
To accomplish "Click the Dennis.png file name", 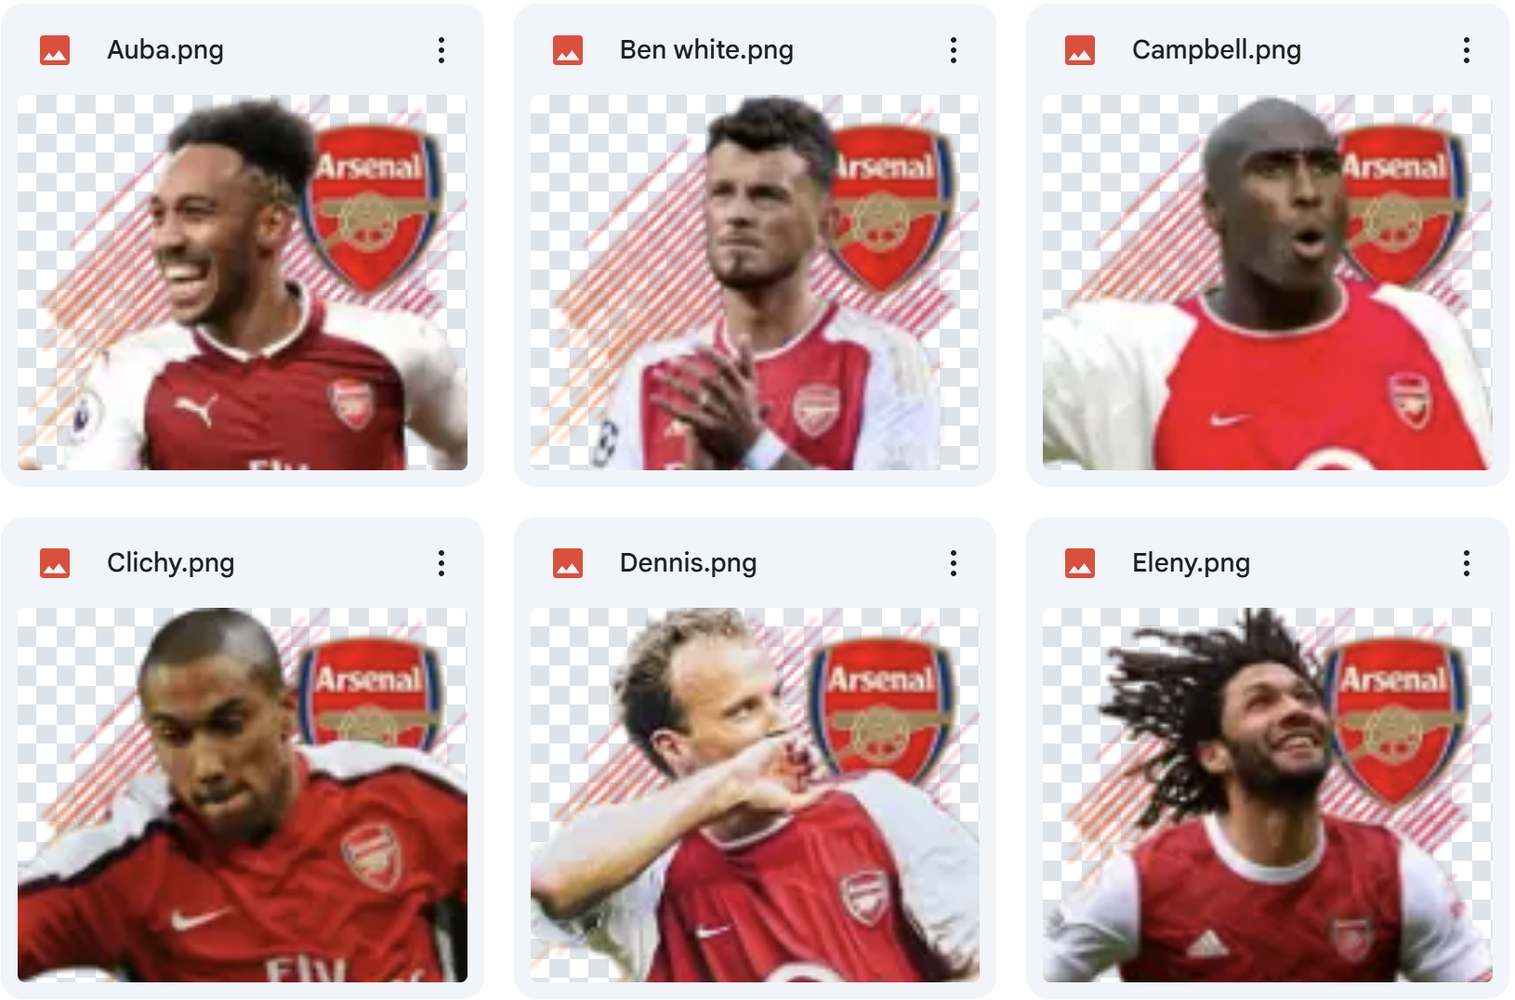I will pyautogui.click(x=689, y=563).
